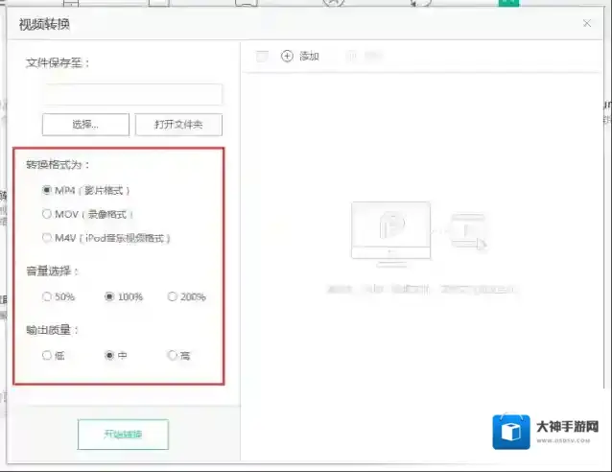612x472 pixels.
Task: Close the 视频转换 dialog
Action: (x=587, y=23)
